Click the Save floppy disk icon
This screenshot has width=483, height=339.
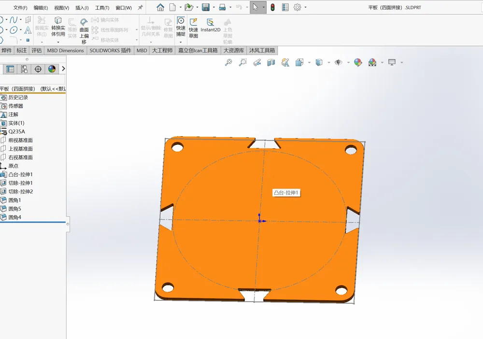tap(205, 7)
